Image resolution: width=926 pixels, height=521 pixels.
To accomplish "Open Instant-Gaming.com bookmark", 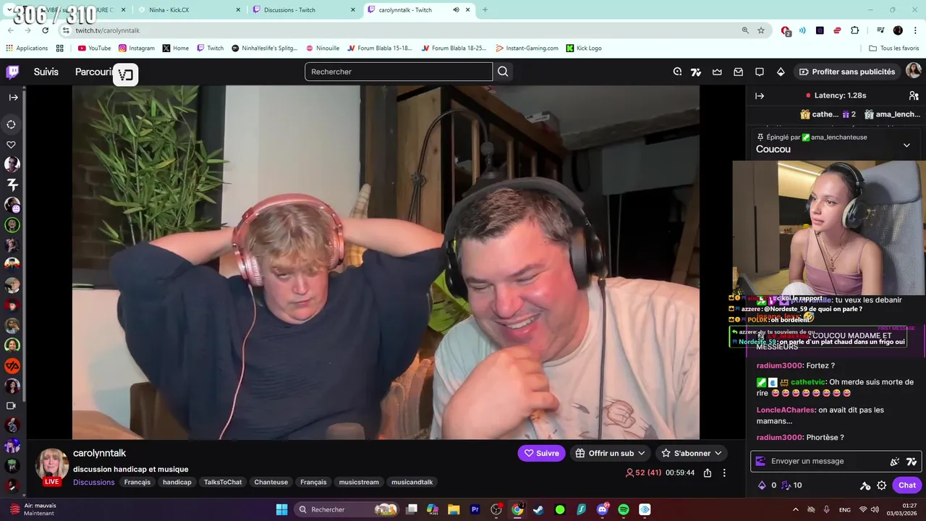I will [527, 48].
